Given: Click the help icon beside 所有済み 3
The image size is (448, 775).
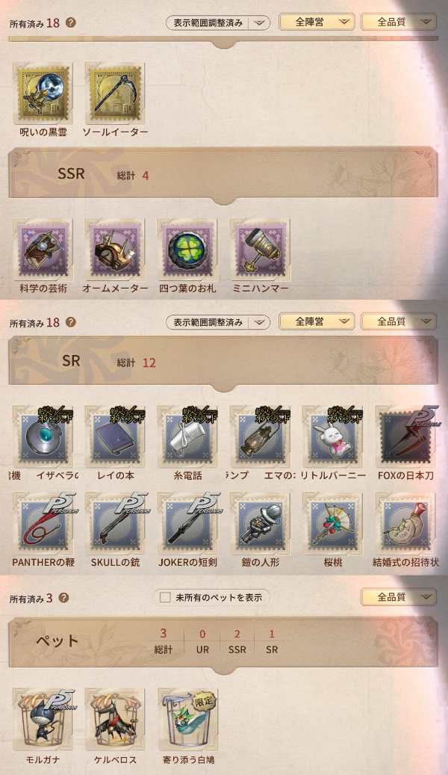Looking at the screenshot, I should point(63,598).
